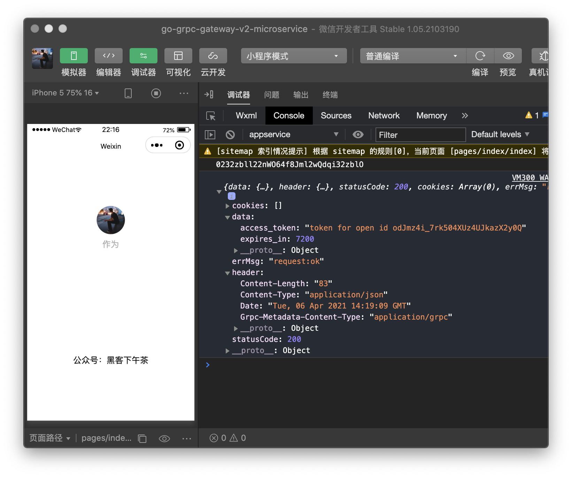Click the object info badge icon
Image resolution: width=572 pixels, height=477 pixels.
click(x=232, y=196)
